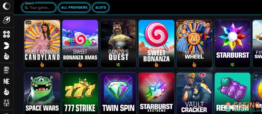Select the Starburst game tile
Image resolution: width=262 pixels, height=114 pixels.
tap(232, 44)
